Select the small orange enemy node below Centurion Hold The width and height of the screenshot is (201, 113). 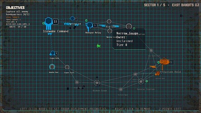point(157,73)
